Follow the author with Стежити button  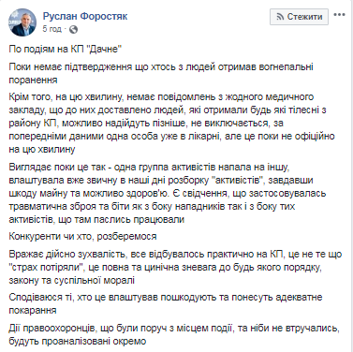[x=299, y=17]
